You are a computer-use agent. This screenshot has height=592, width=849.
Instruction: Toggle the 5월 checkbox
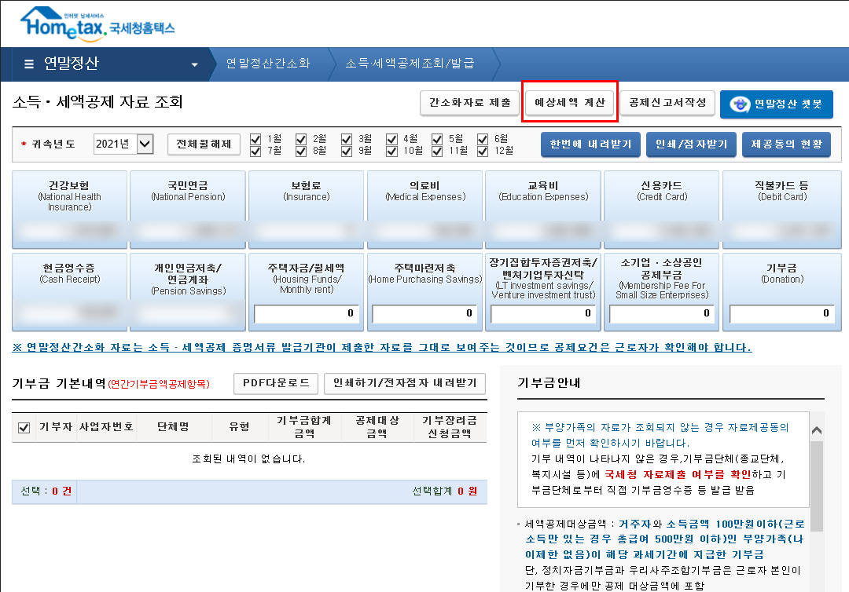[x=437, y=139]
